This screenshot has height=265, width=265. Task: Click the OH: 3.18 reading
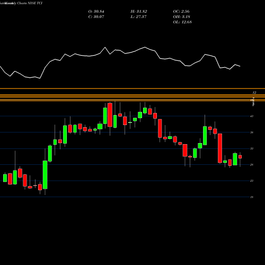tap(181, 17)
